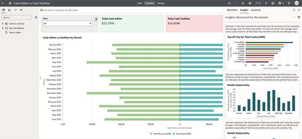Screen dimensions: 302x139
Task: Open the Analytics trend-line icon pane
Action: coord(15,10)
